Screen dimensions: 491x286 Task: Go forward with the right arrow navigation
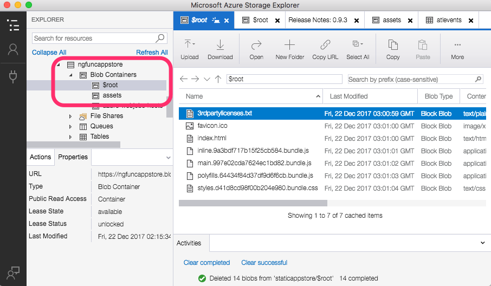(x=195, y=79)
